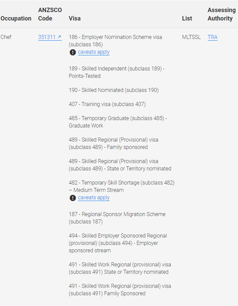This screenshot has width=238, height=306.
Task: Select 190 Skilled Nominated visa entry
Action: click(x=114, y=90)
